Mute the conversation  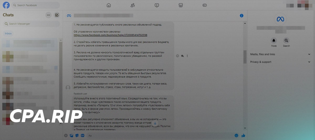274,40
